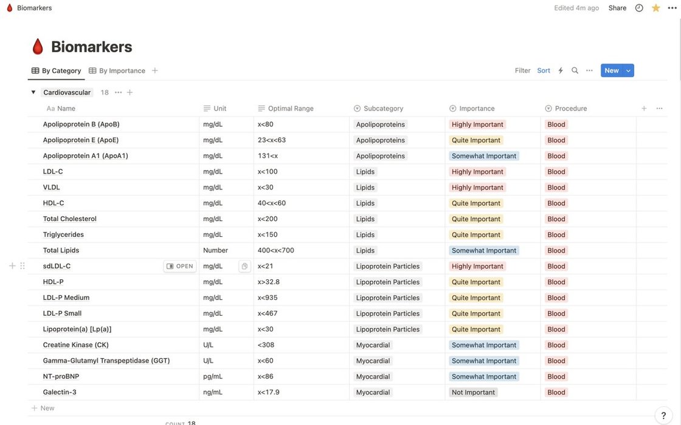Click Highly Important tag for ApoB
Image resolution: width=681 pixels, height=425 pixels.
click(477, 124)
